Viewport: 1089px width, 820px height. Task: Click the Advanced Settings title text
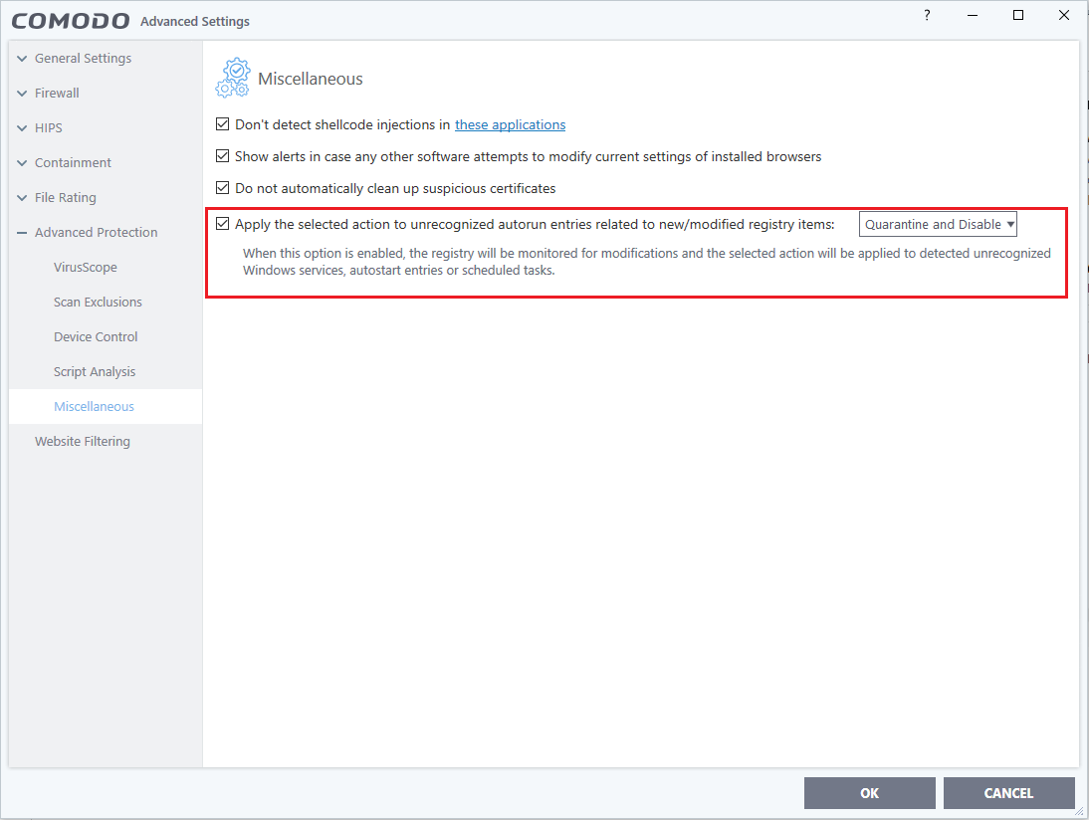click(x=195, y=22)
